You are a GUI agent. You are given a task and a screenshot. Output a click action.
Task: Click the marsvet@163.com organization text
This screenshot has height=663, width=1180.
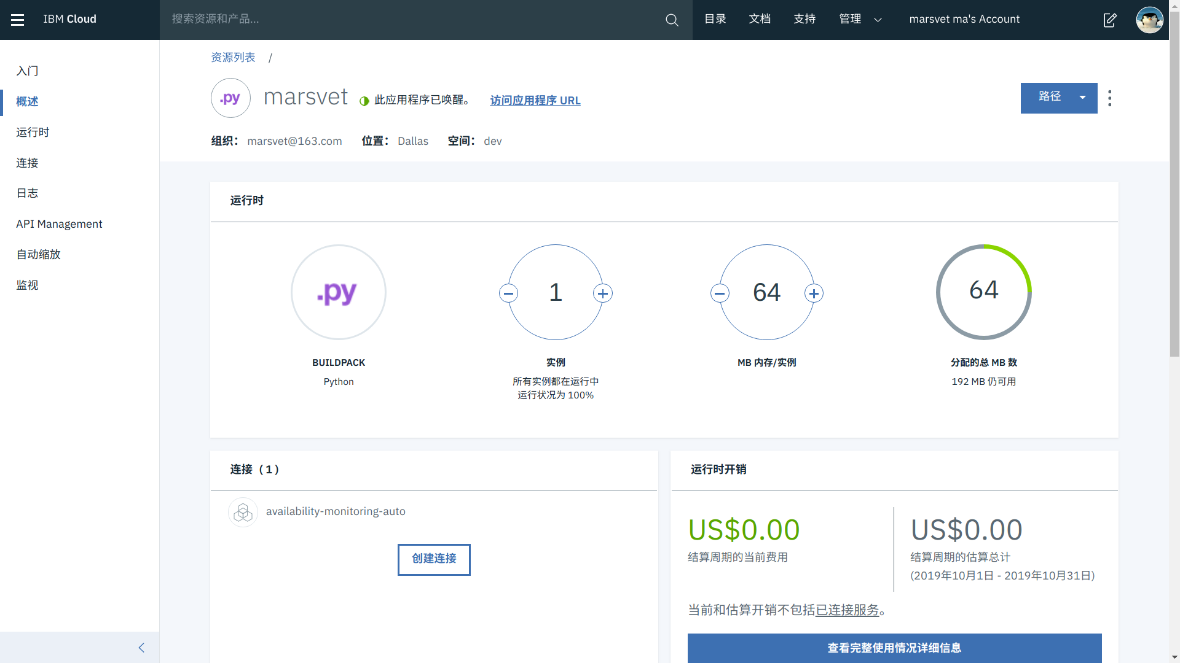[294, 141]
